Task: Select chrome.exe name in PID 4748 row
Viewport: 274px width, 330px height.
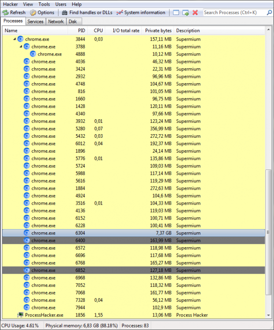Action: [x=44, y=84]
